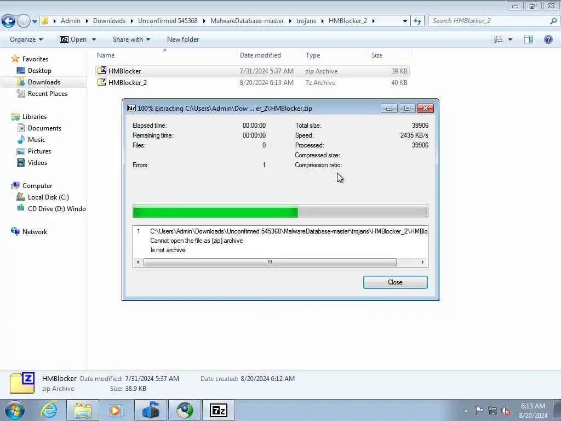
Task: Click the Action Center flag tray icon
Action: tap(479, 410)
